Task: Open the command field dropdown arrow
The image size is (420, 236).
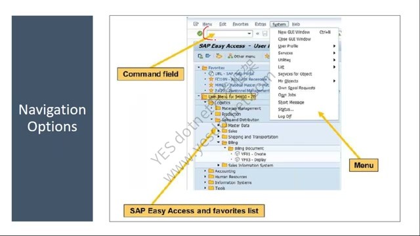Action: (249, 33)
